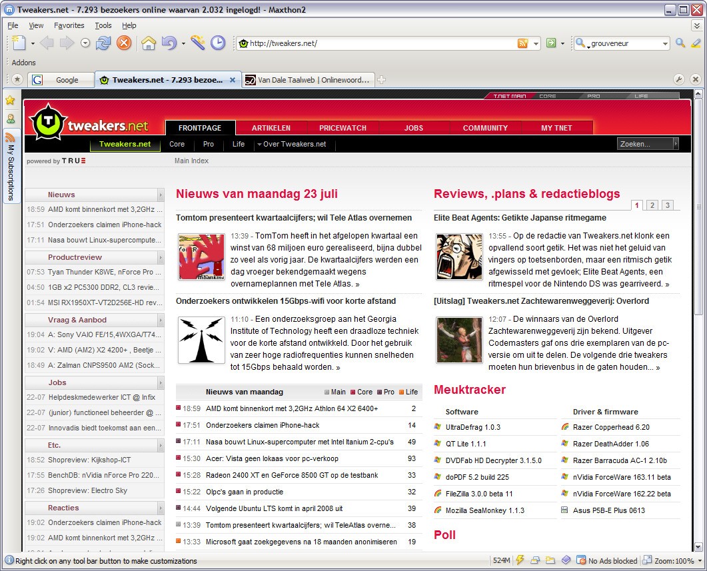Go to page 2 of reviews pager

(652, 205)
